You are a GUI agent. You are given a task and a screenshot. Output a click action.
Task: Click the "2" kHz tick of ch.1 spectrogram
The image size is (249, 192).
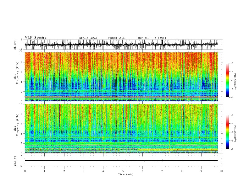coord(22,92)
